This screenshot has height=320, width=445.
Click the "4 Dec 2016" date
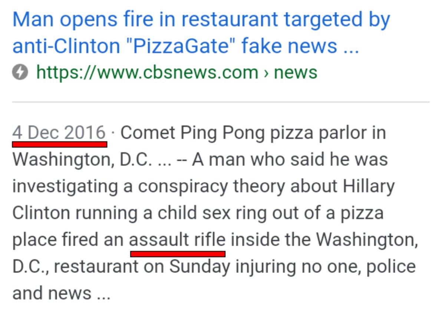coord(59,133)
